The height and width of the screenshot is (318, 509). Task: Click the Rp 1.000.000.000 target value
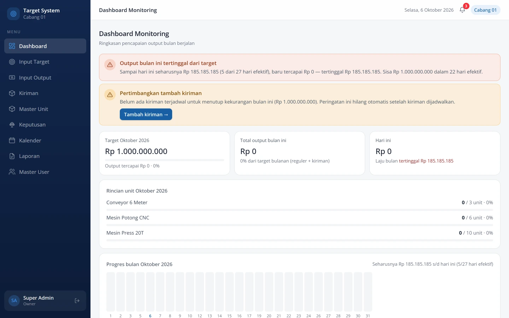(136, 151)
